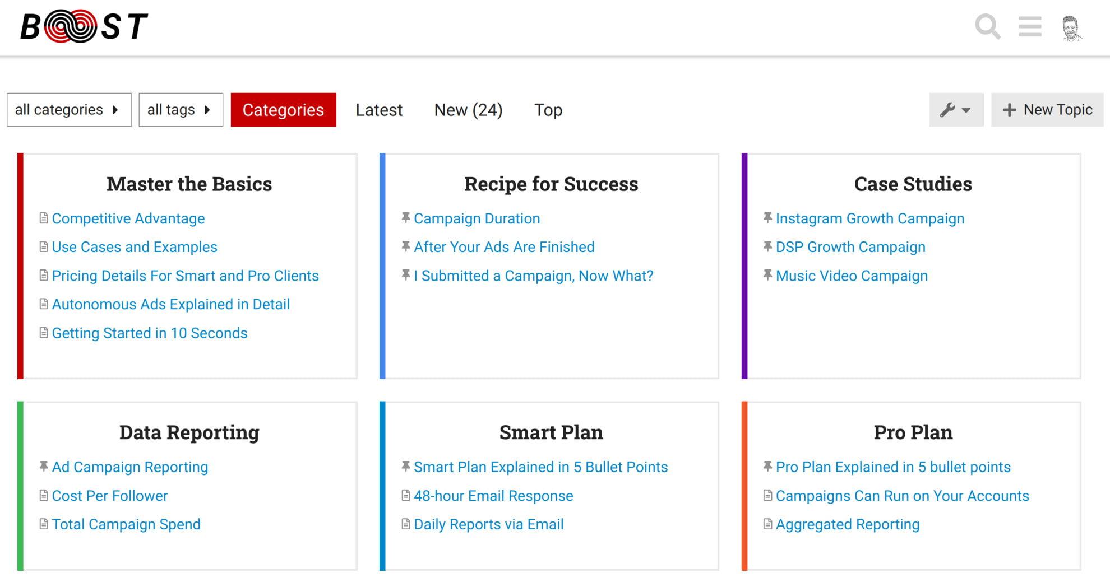Open the search panel via magnifier icon
Viewport: 1110px width, 587px height.
(988, 26)
